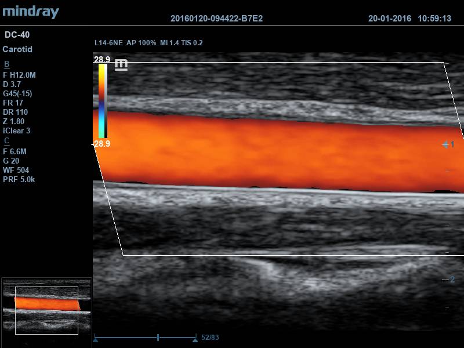The width and height of the screenshot is (464, 348).
Task: Click the L14-6NE probe name label
Action: 108,43
